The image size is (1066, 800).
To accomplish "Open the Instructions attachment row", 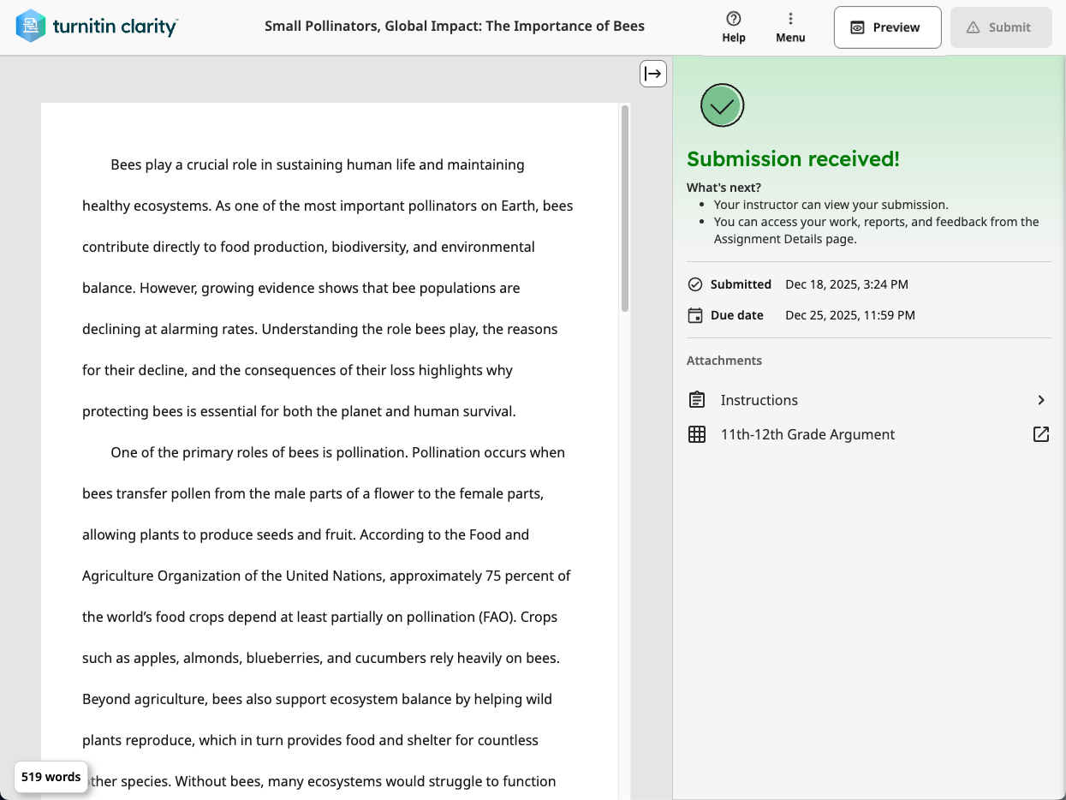I will 868,400.
